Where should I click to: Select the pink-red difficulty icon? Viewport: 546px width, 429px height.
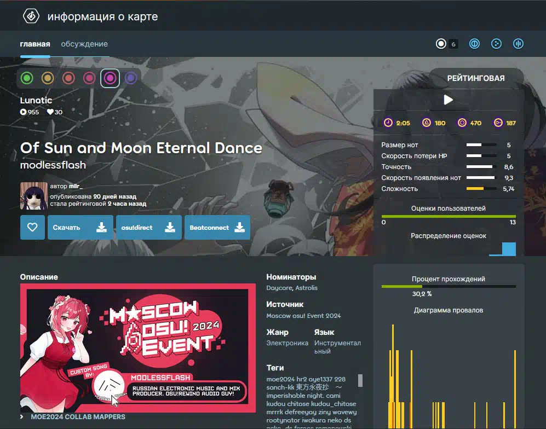pyautogui.click(x=89, y=78)
